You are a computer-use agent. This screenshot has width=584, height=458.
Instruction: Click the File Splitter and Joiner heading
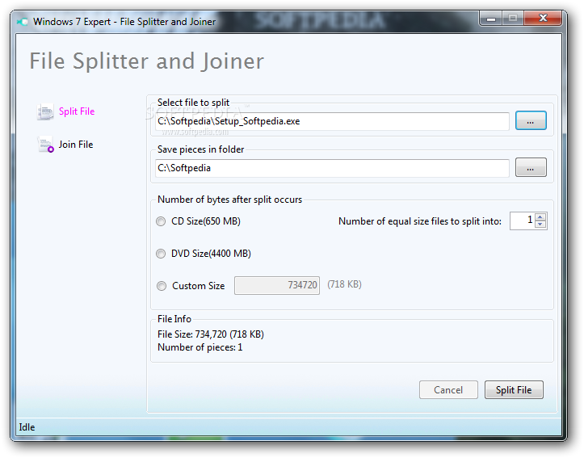(x=147, y=61)
